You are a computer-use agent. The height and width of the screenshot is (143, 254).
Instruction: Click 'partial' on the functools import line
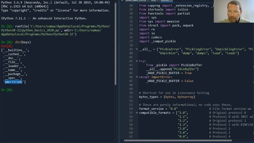183,14
